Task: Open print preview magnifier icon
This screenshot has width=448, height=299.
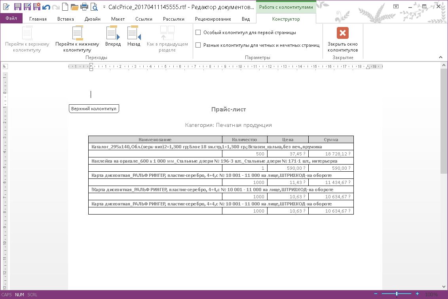Action: click(x=94, y=7)
